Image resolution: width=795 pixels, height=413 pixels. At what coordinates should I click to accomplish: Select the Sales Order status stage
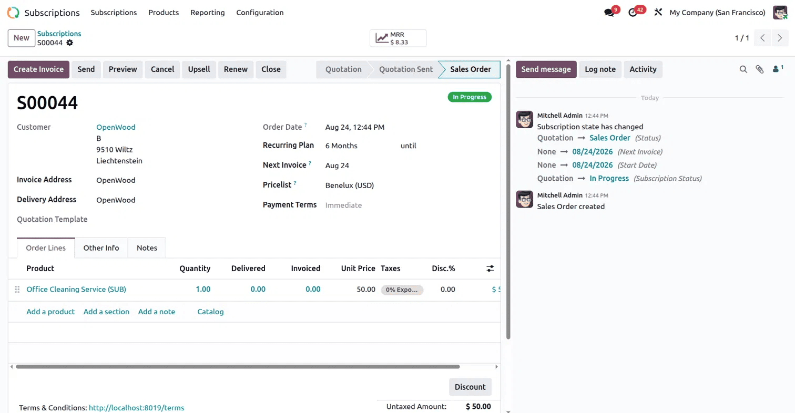point(471,69)
